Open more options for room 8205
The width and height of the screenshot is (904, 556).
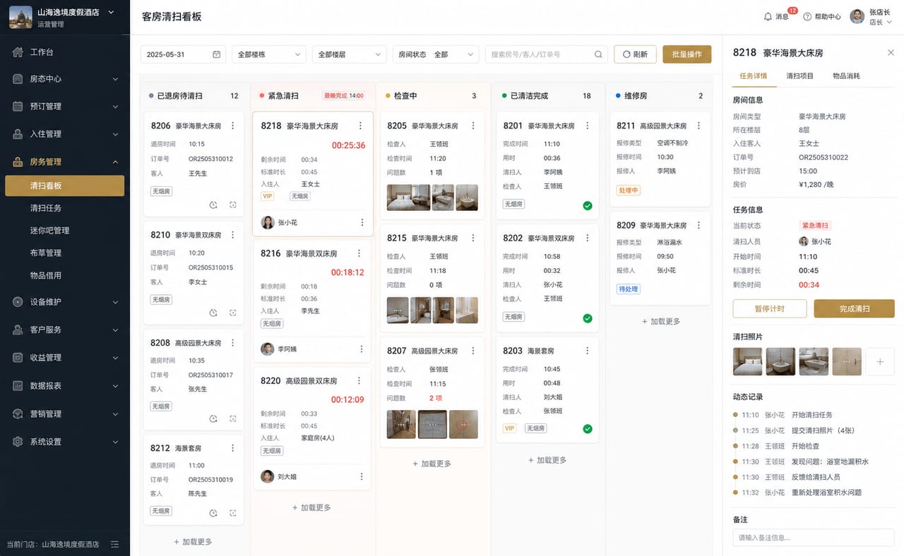tap(473, 126)
